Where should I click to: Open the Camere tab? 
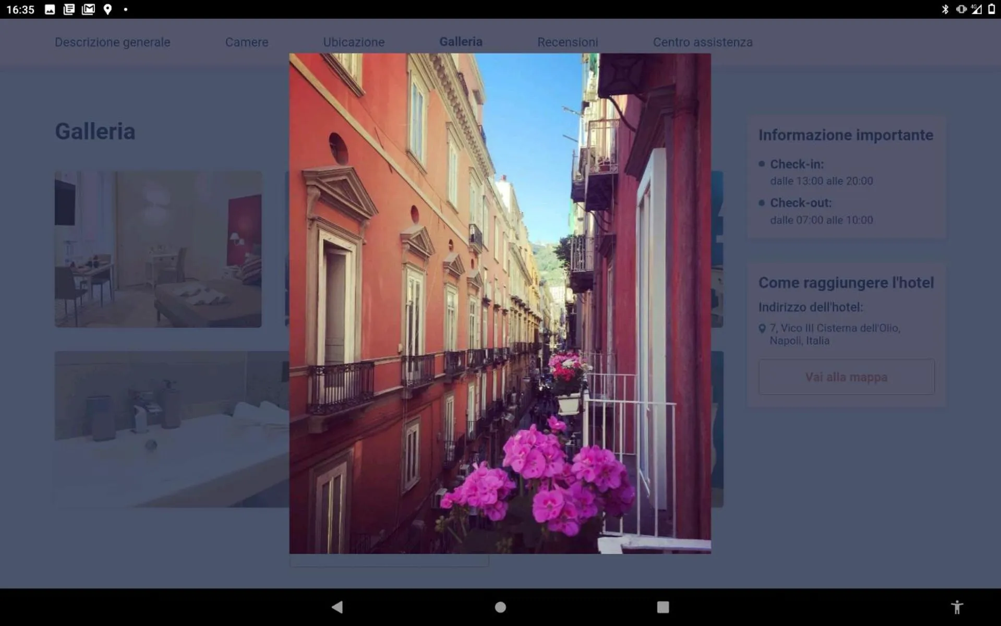coord(246,42)
